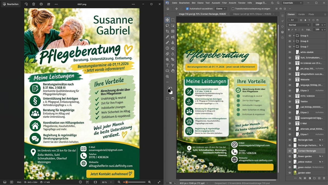Hide the Contact Rectangle layer
Viewport: 328px width, 185px height.
click(x=290, y=151)
